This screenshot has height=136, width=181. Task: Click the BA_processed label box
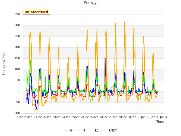click(36, 12)
